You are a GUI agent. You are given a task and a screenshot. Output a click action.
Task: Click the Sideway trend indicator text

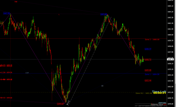(157, 104)
